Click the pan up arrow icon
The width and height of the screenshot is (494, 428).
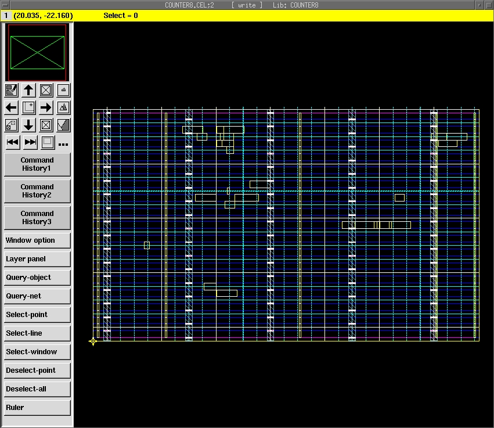(28, 90)
